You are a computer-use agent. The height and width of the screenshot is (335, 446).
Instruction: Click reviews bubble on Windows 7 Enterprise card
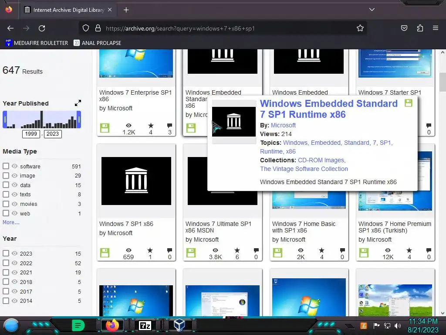(x=169, y=125)
